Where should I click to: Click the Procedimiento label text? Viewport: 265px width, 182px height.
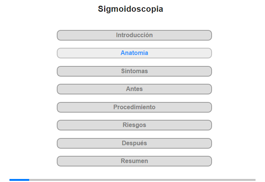pyautogui.click(x=134, y=107)
